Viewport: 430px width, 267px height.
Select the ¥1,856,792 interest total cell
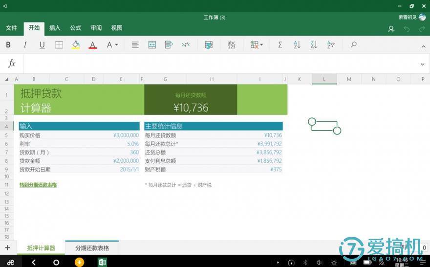coord(269,160)
